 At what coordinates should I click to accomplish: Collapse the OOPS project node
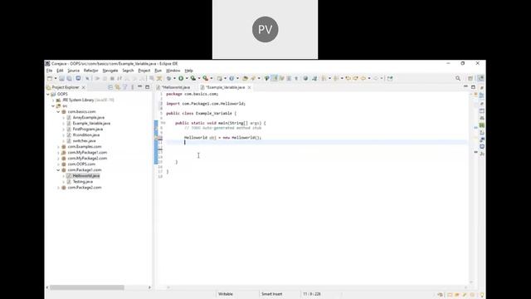48,94
